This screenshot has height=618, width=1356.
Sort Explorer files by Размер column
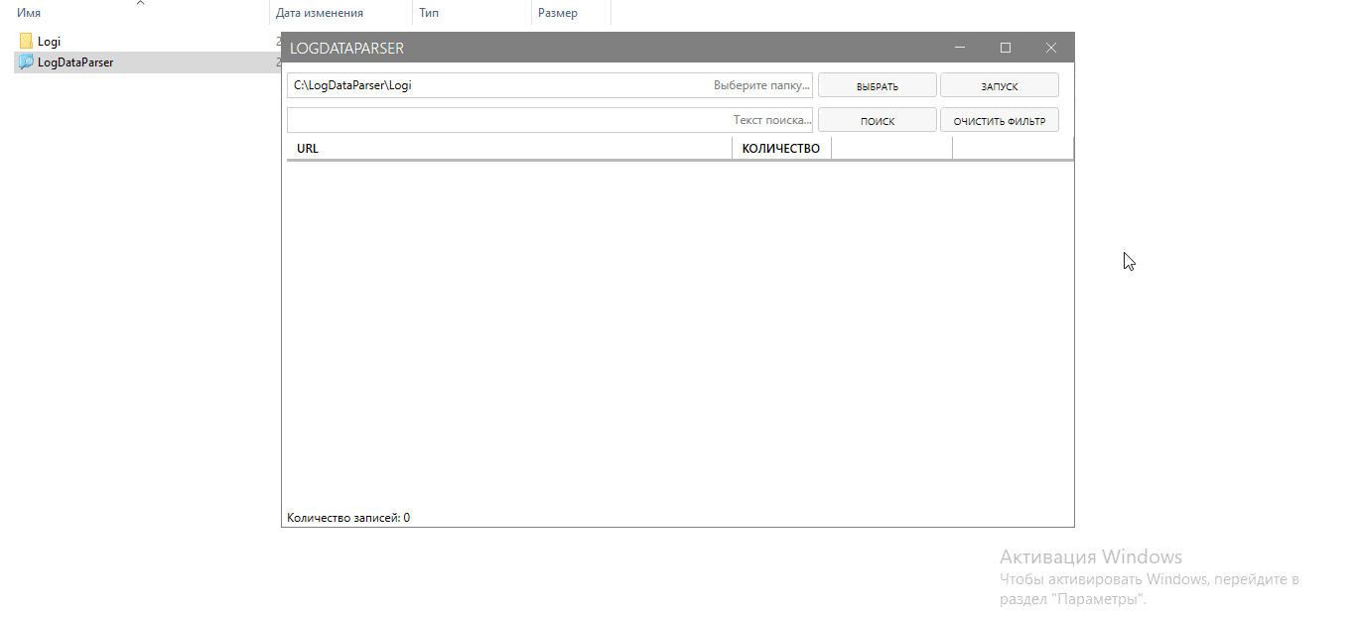[x=557, y=13]
